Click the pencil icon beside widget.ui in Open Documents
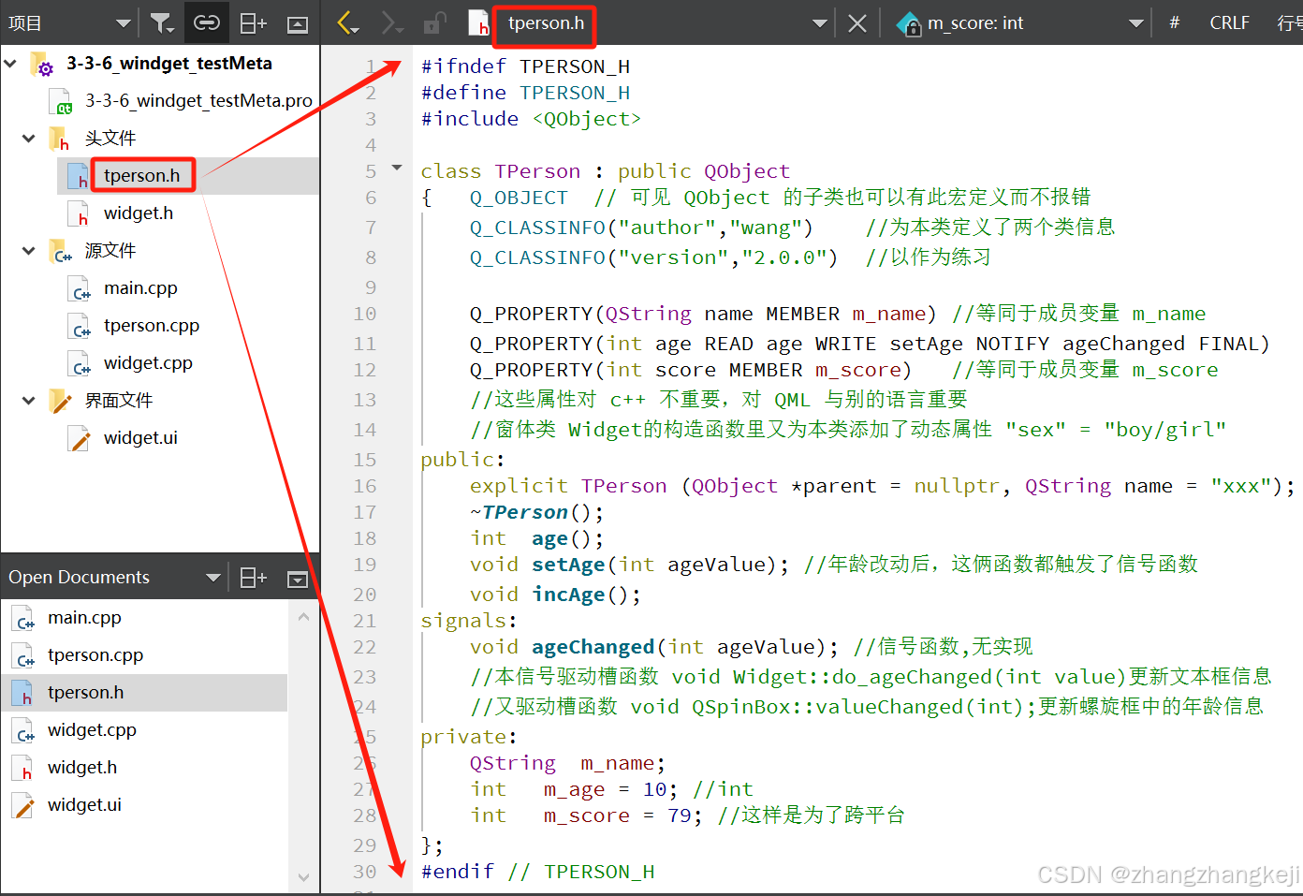 22,805
